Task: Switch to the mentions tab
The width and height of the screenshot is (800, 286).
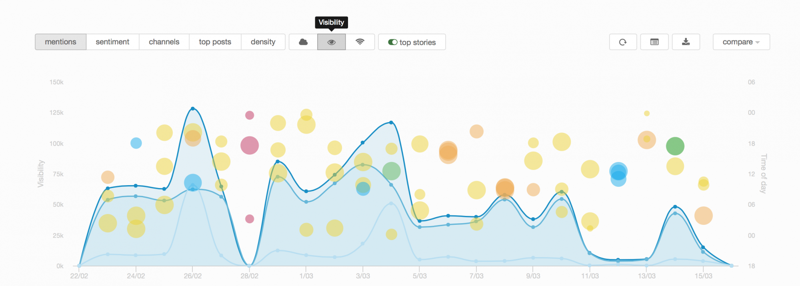Action: [x=60, y=42]
